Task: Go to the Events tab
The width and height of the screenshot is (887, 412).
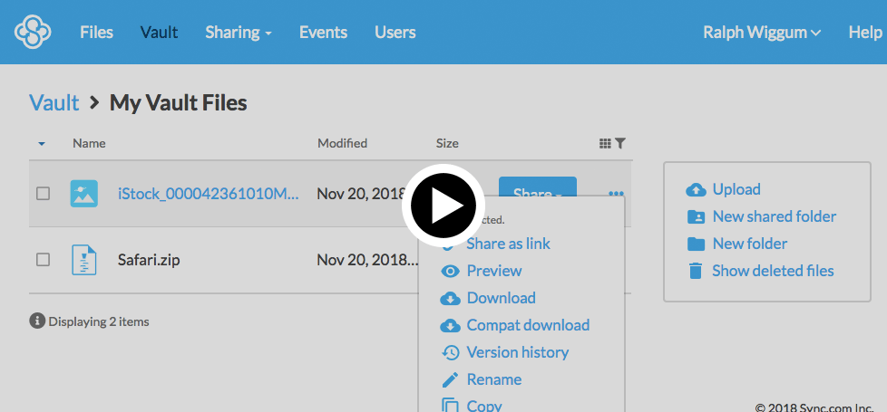Action: click(323, 33)
